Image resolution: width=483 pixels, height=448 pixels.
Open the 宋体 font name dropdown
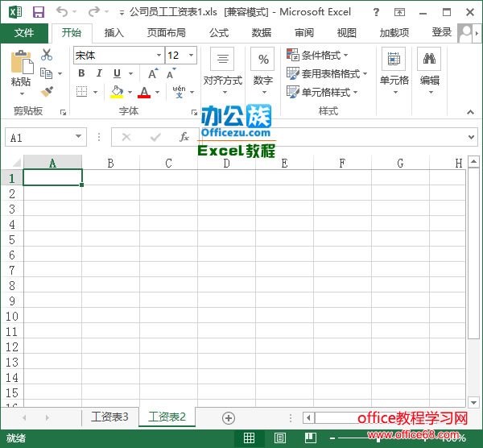(159, 55)
